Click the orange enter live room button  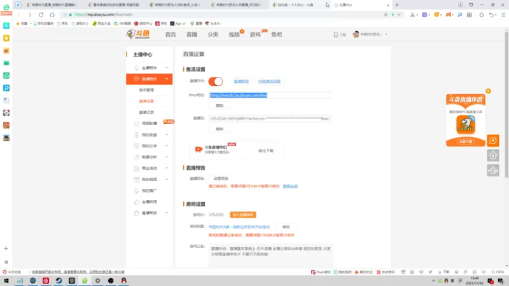(243, 215)
